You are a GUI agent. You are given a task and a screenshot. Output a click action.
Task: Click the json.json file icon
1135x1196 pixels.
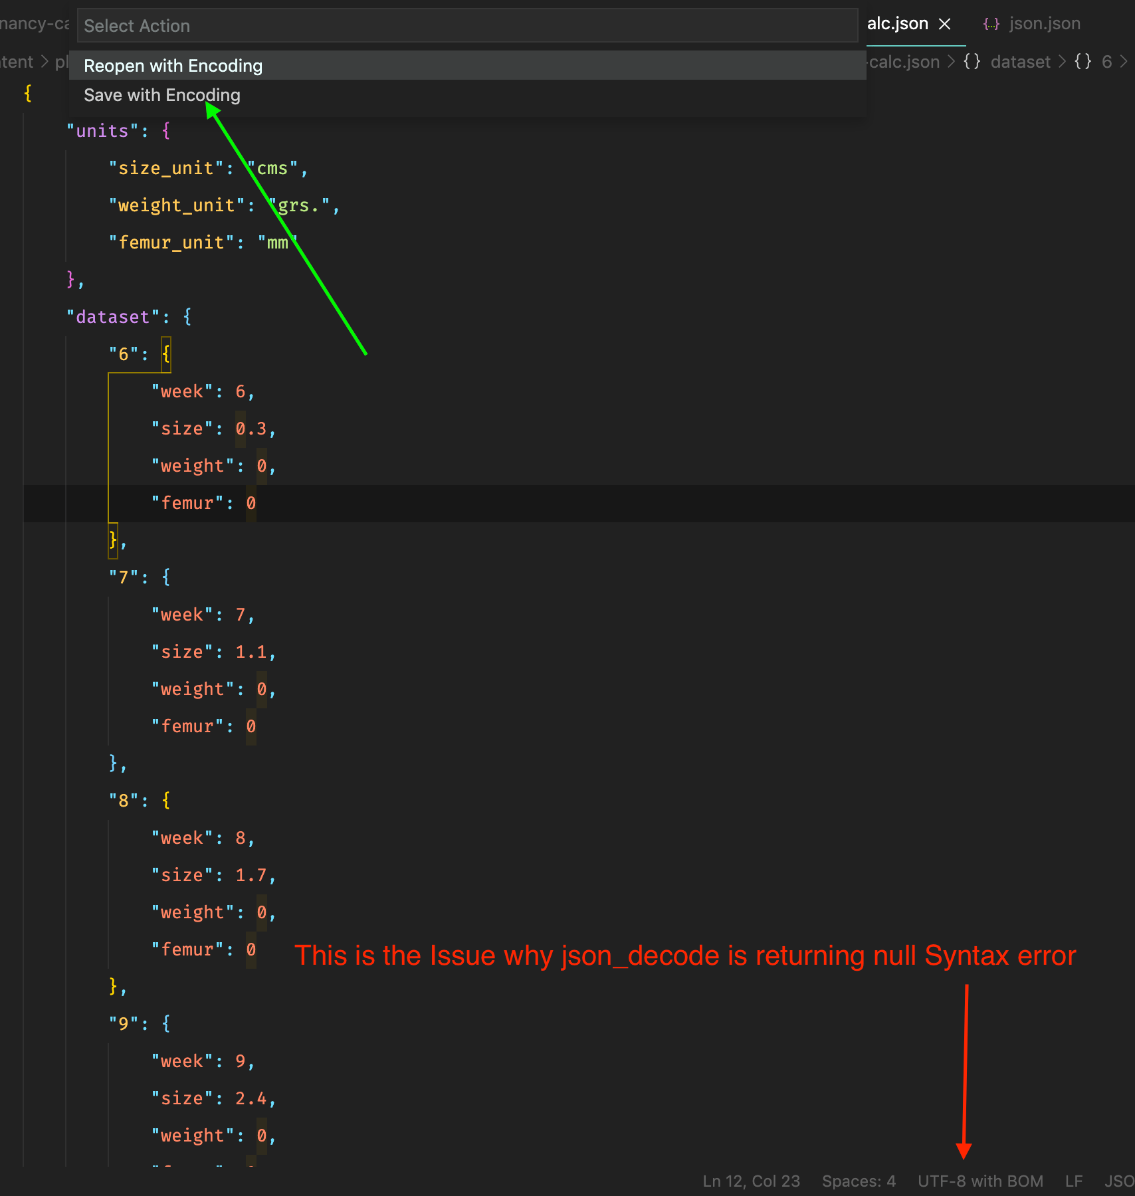(x=991, y=25)
